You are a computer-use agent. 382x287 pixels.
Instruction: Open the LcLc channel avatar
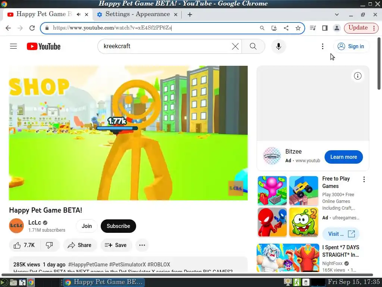16,226
